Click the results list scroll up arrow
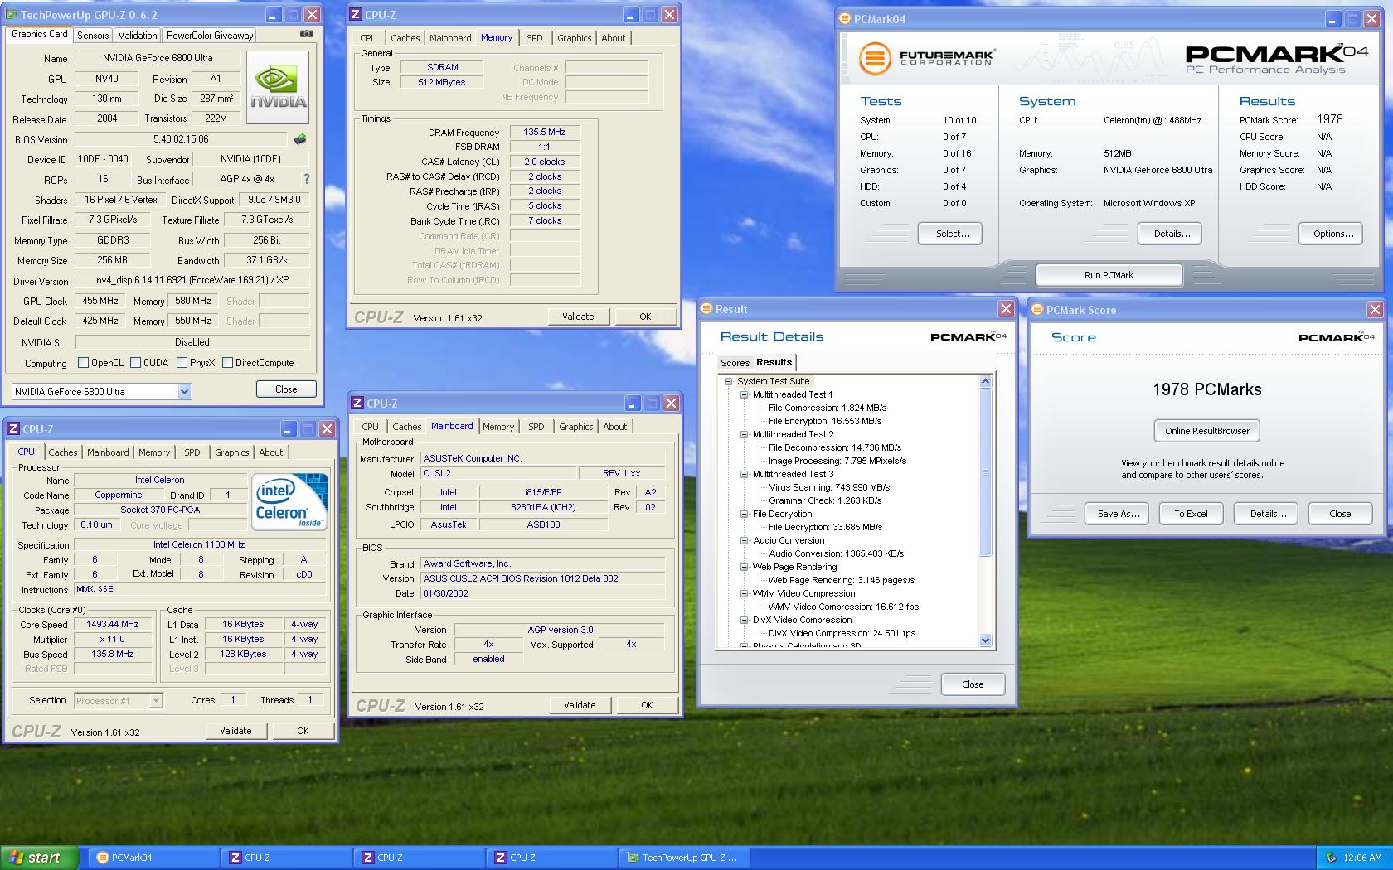Image resolution: width=1393 pixels, height=870 pixels. tap(985, 381)
